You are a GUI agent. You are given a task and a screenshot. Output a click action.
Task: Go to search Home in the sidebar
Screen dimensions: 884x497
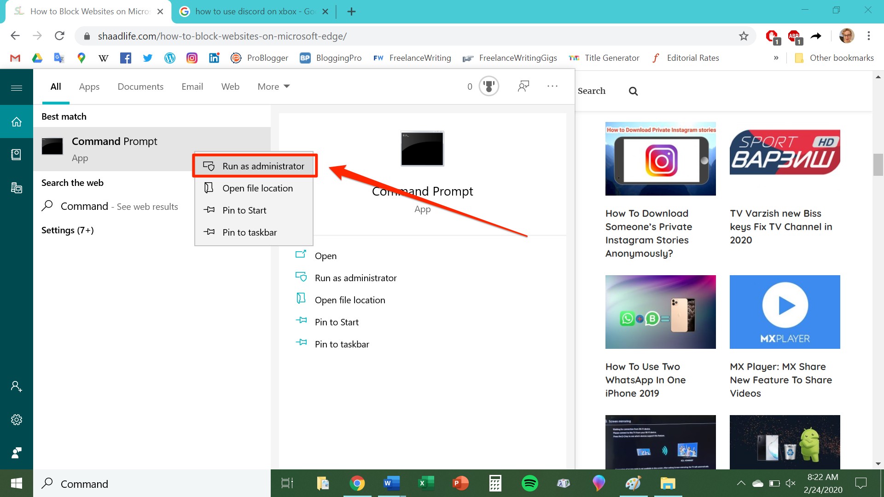(x=17, y=121)
